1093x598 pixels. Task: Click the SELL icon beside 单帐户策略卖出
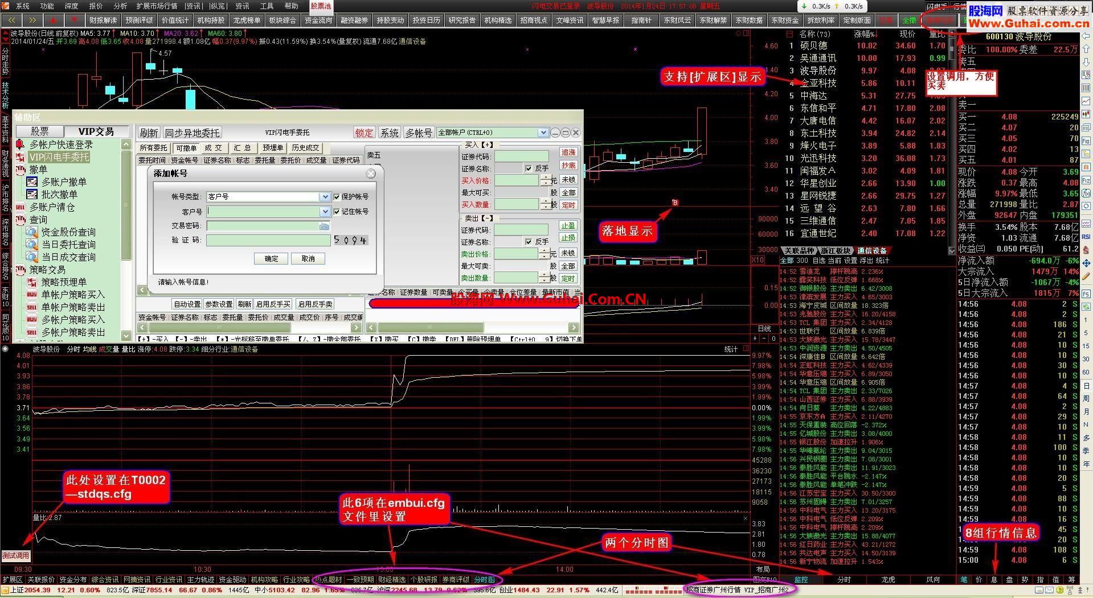point(32,307)
